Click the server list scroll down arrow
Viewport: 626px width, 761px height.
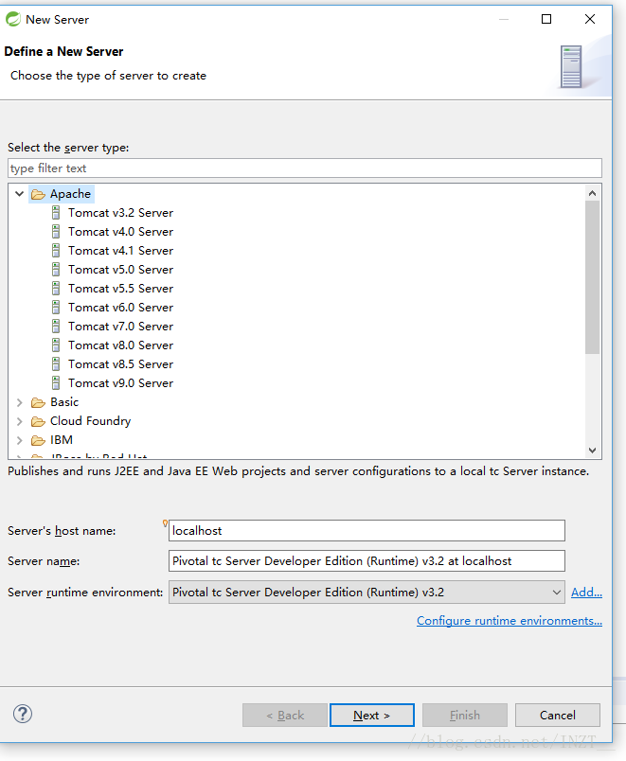click(x=592, y=451)
